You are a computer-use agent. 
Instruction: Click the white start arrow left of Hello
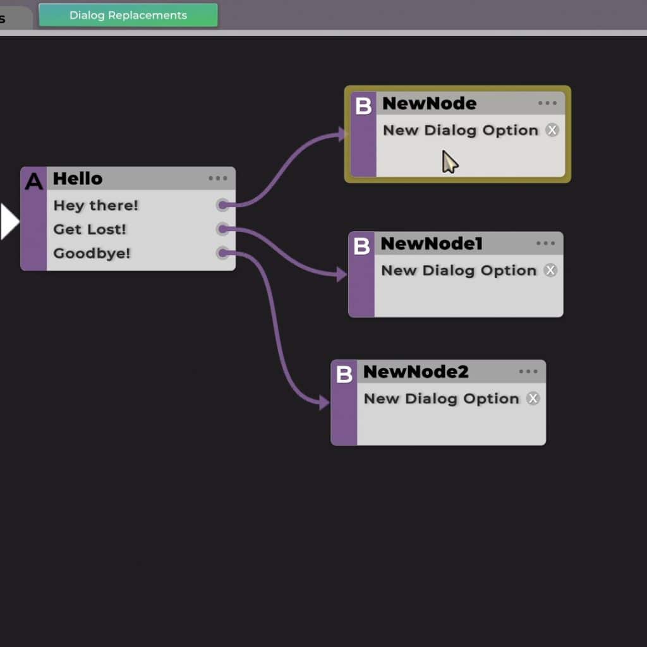pos(9,222)
